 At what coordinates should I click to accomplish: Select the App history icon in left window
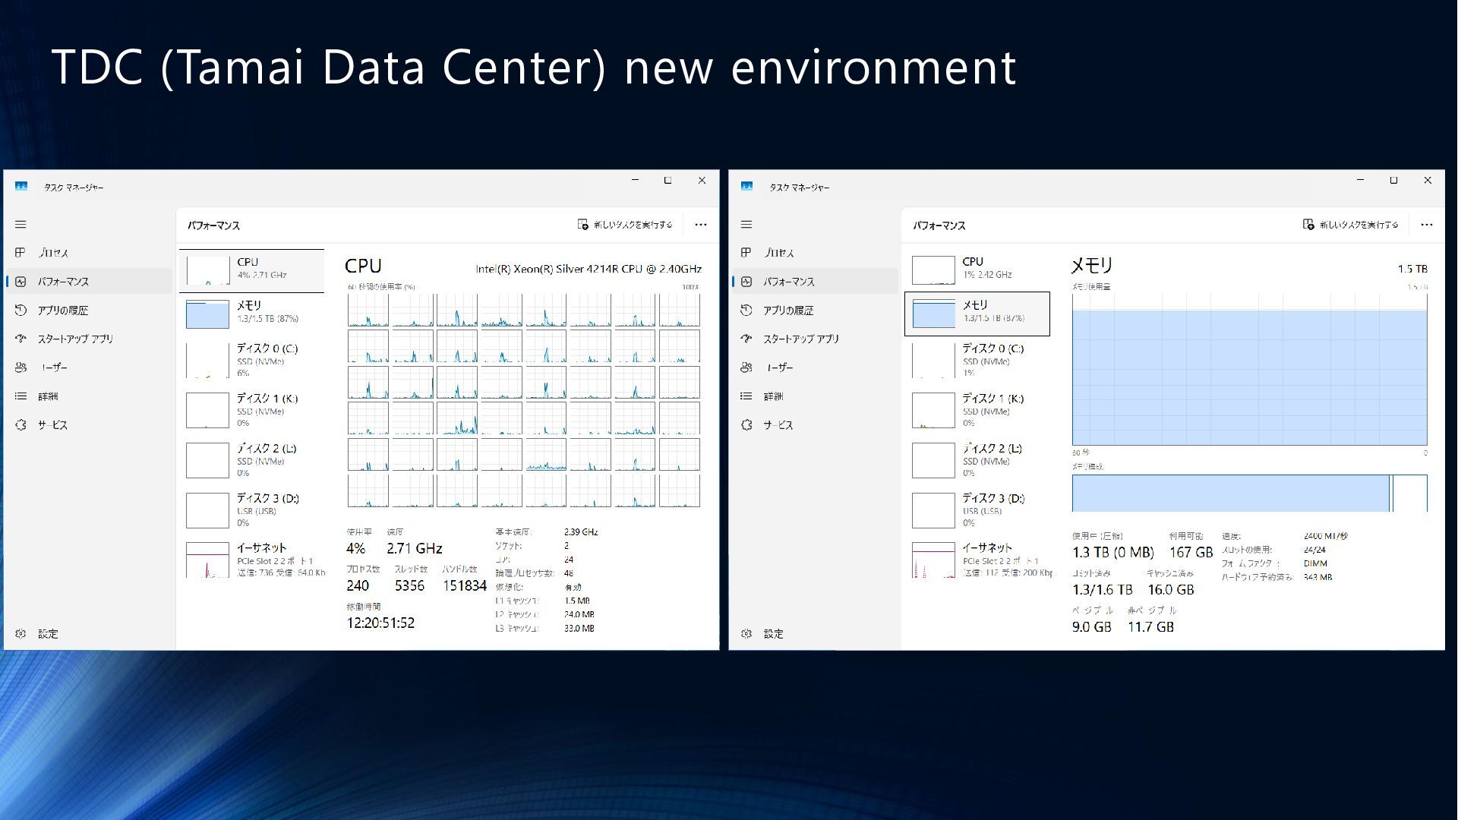coord(21,311)
